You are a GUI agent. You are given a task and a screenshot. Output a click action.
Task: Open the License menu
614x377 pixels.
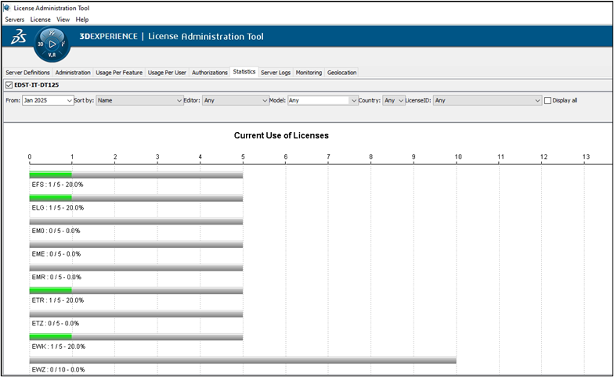[40, 19]
